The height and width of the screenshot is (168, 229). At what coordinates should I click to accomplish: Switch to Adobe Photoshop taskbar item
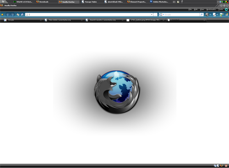tap(159, 2)
